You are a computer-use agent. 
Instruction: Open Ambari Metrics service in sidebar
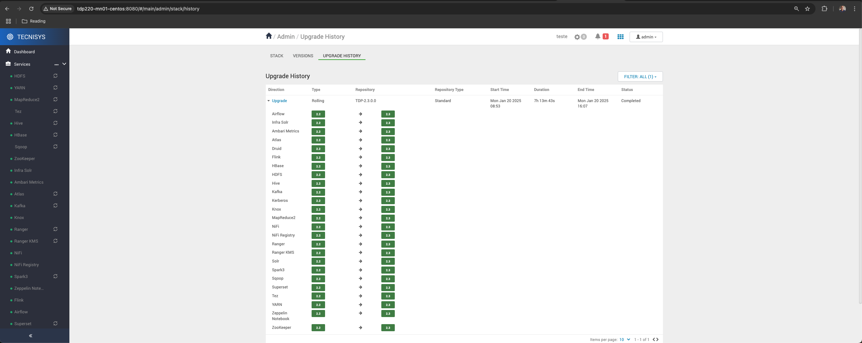click(x=29, y=182)
